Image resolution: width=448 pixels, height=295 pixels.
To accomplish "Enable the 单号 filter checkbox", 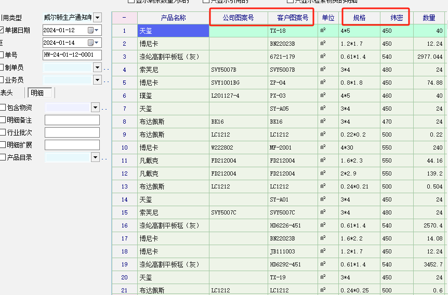I will [2, 55].
